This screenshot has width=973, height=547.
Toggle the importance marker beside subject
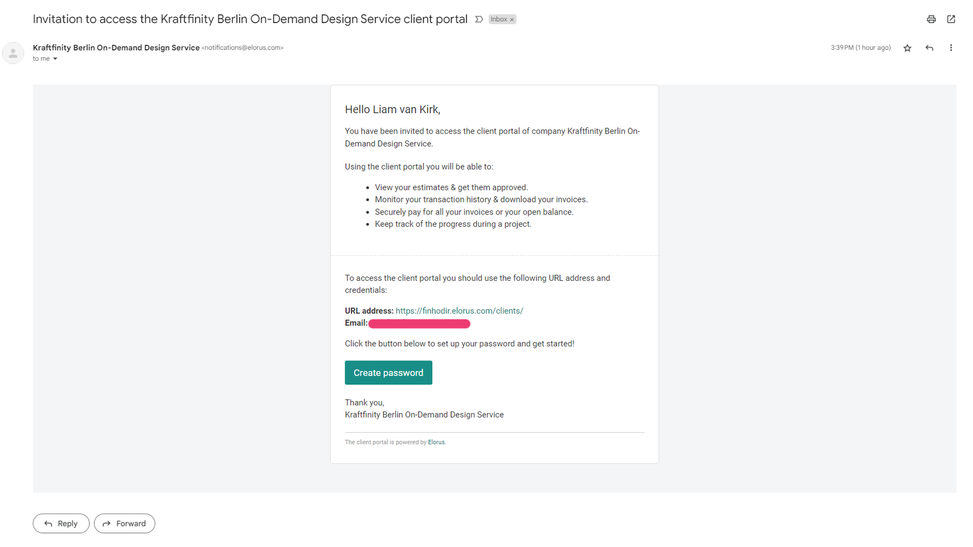pos(479,19)
